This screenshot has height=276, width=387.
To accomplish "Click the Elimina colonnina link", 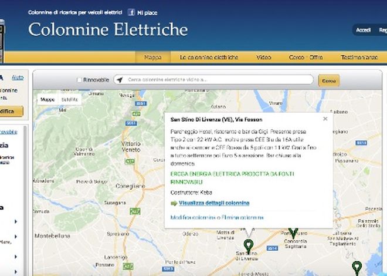I will (x=242, y=217).
